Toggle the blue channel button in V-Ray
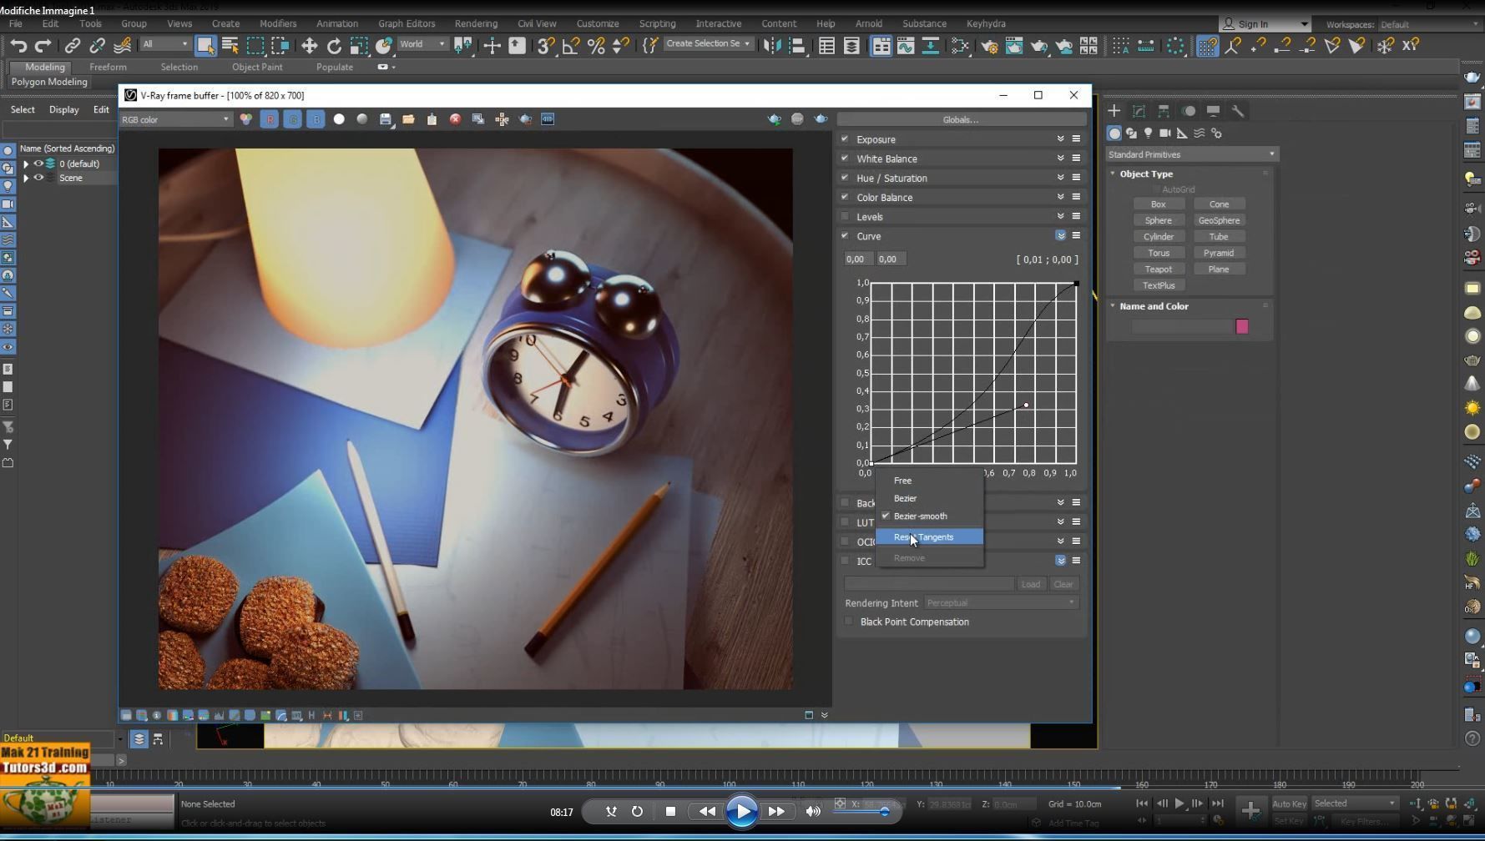This screenshot has width=1485, height=841. click(316, 119)
